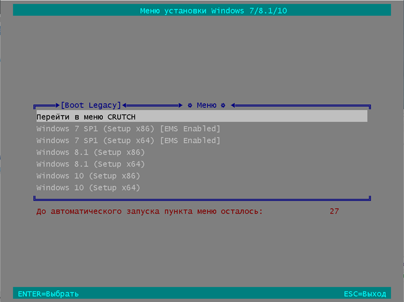Choose Windows 7 SP1 Setup x64 entry
The image size is (404, 302).
coord(128,141)
